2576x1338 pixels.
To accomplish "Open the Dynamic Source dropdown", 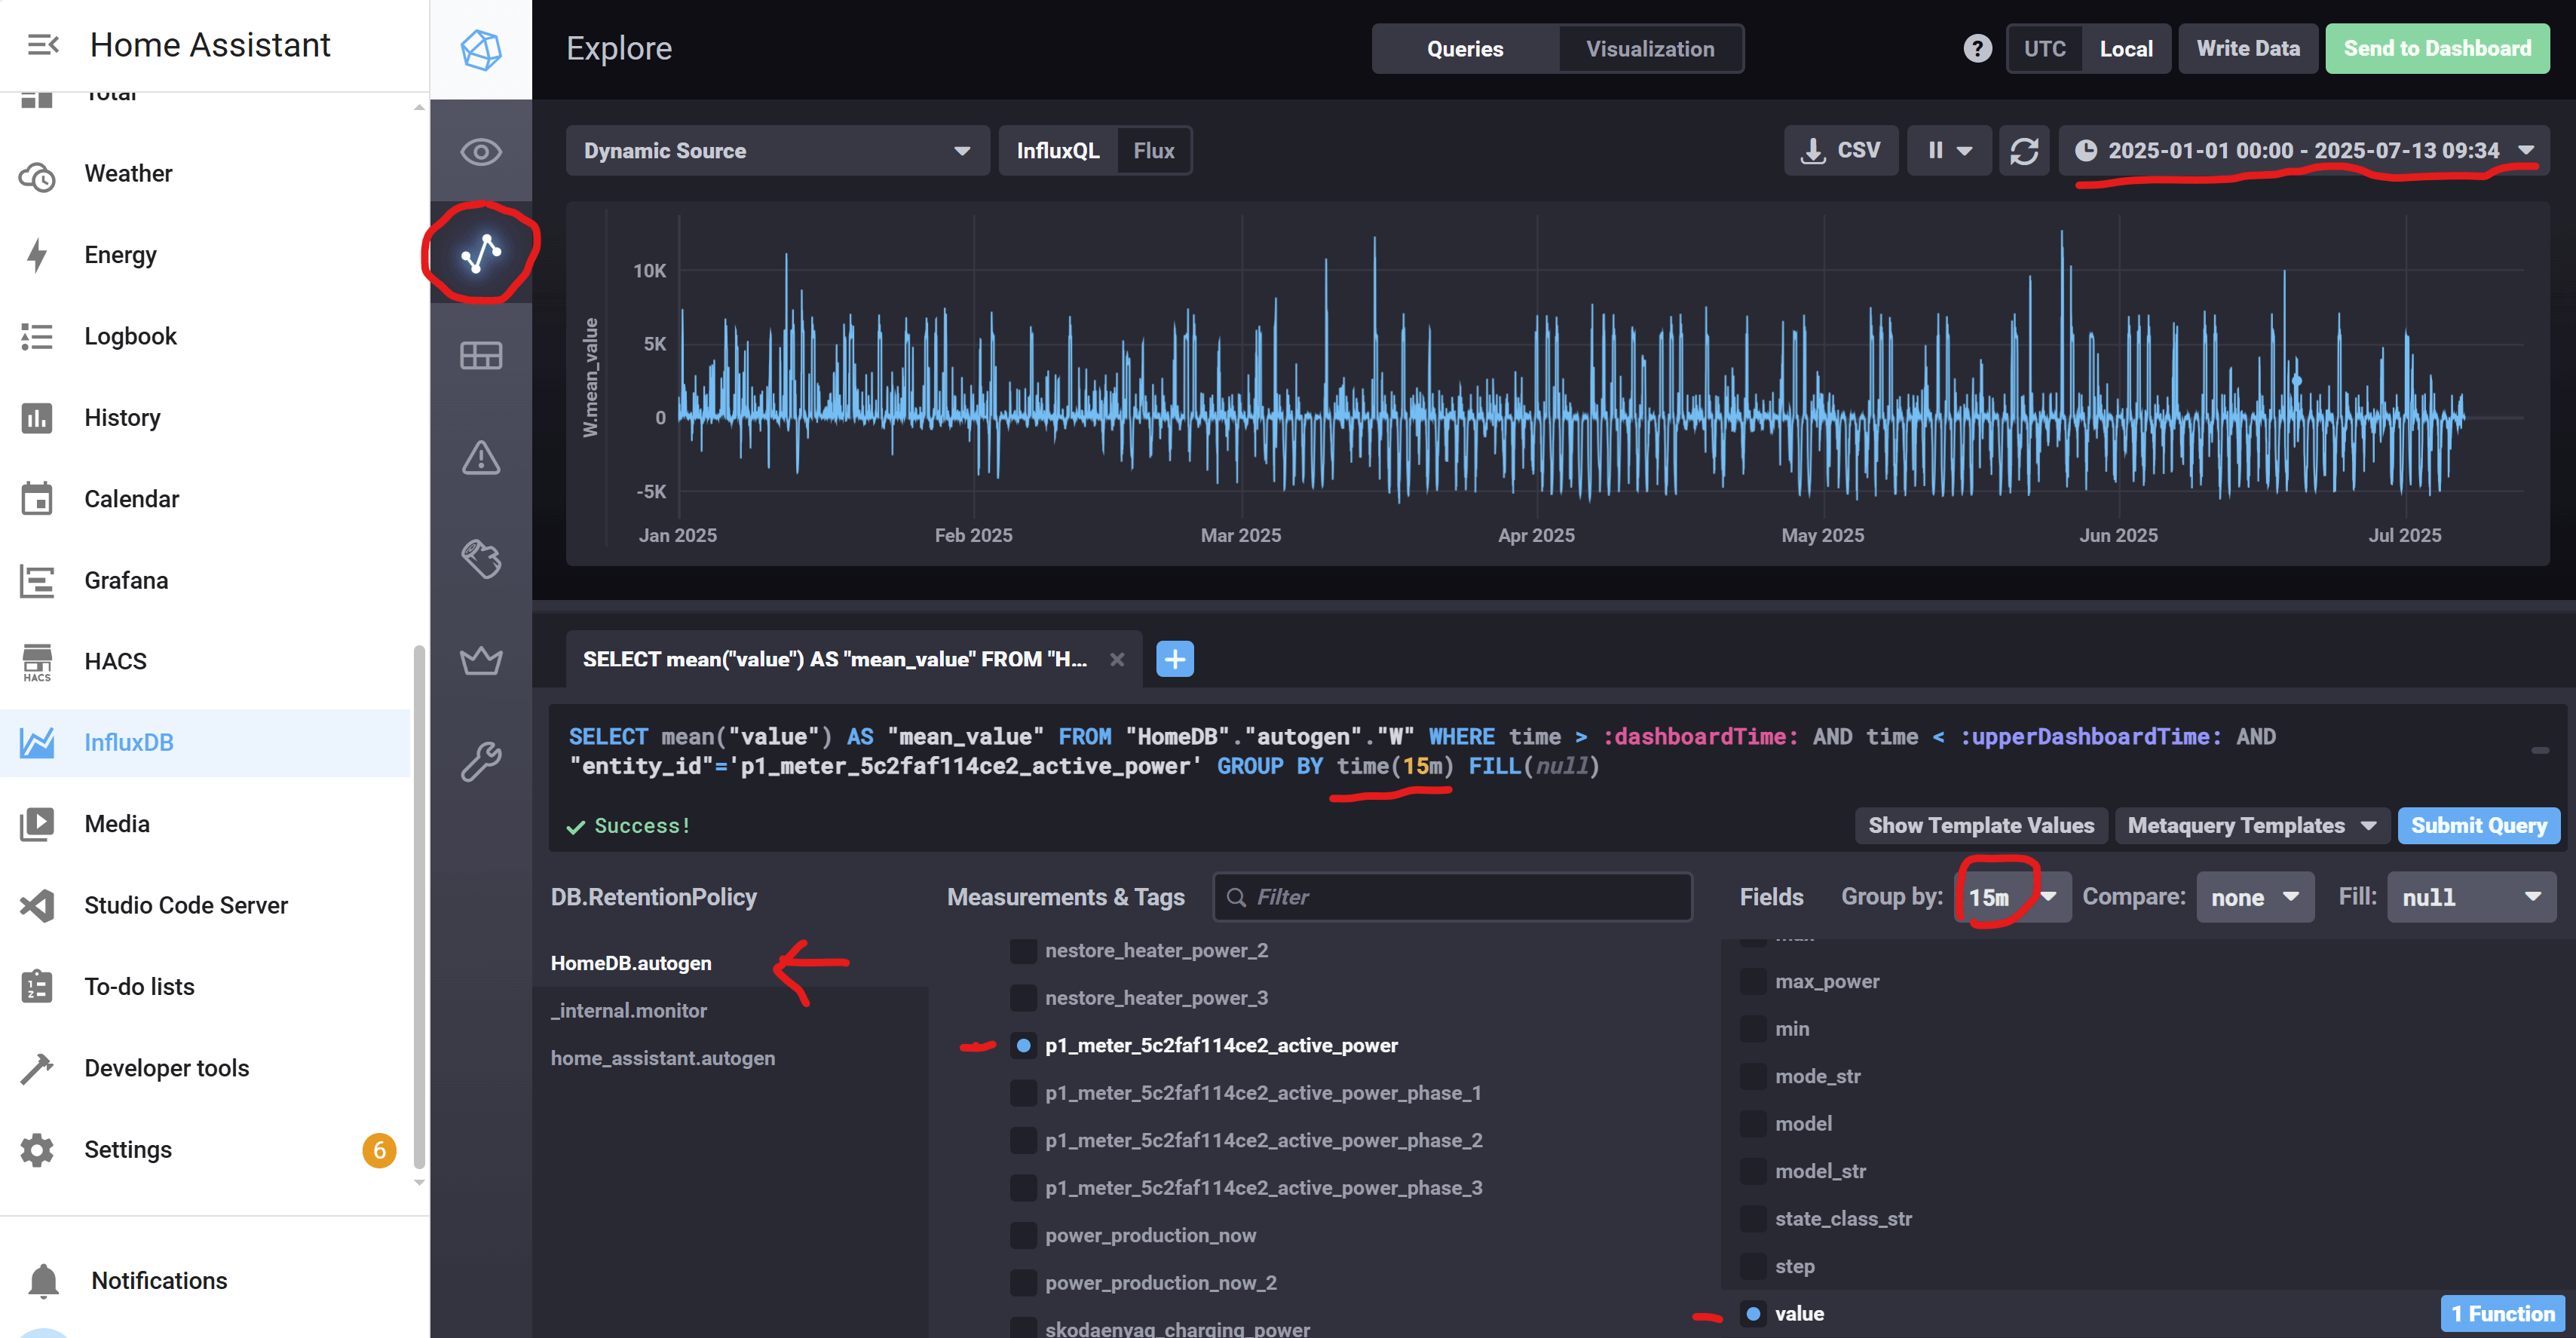I will [777, 151].
